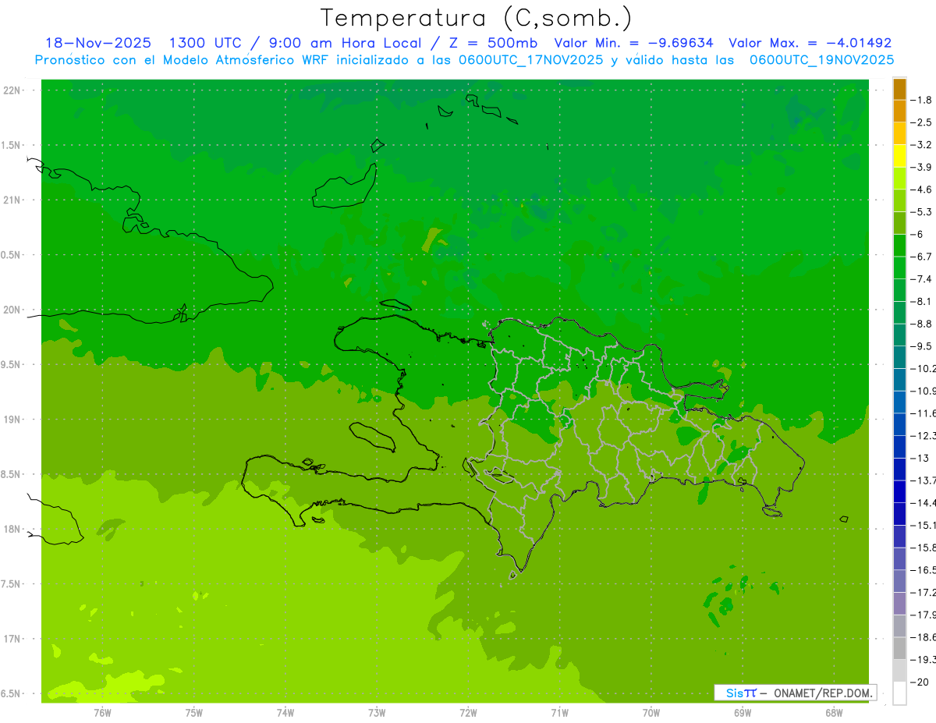This screenshot has height=723, width=936.
Task: Select the '18-Nov-2025' date text
Action: [98, 43]
